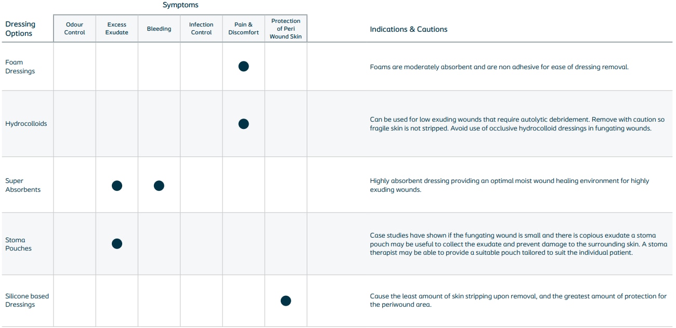The image size is (676, 328).
Task: Select the Odour Control column header
Action: coord(74,29)
